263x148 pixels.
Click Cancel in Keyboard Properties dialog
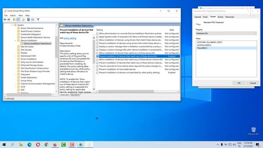pos(253,83)
